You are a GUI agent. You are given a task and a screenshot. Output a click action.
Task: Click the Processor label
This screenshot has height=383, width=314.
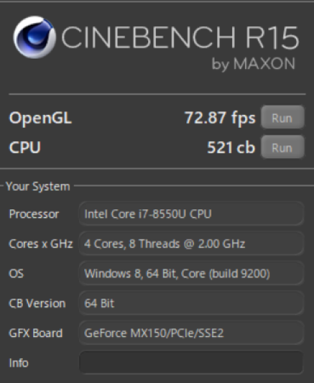[34, 214]
